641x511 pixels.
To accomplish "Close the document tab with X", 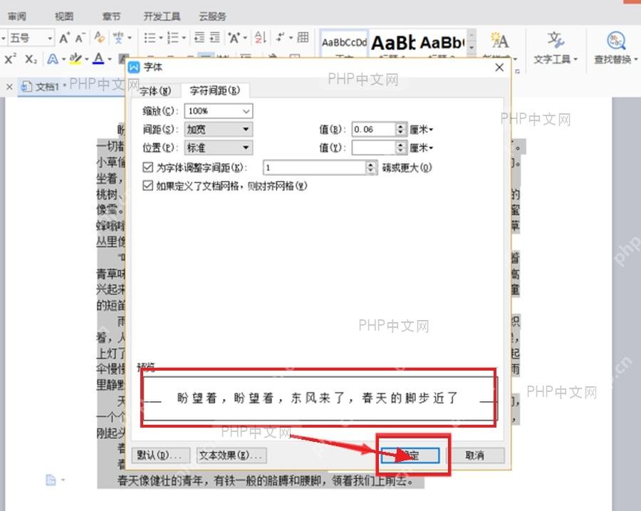I will 9,87.
